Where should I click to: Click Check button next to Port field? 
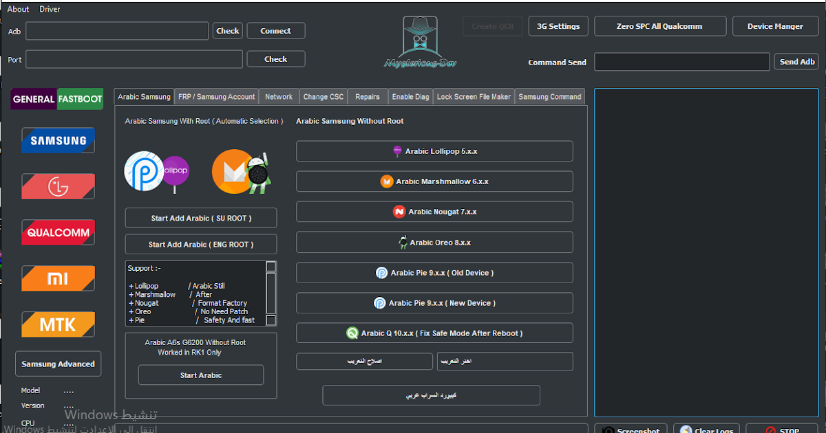[x=276, y=59]
